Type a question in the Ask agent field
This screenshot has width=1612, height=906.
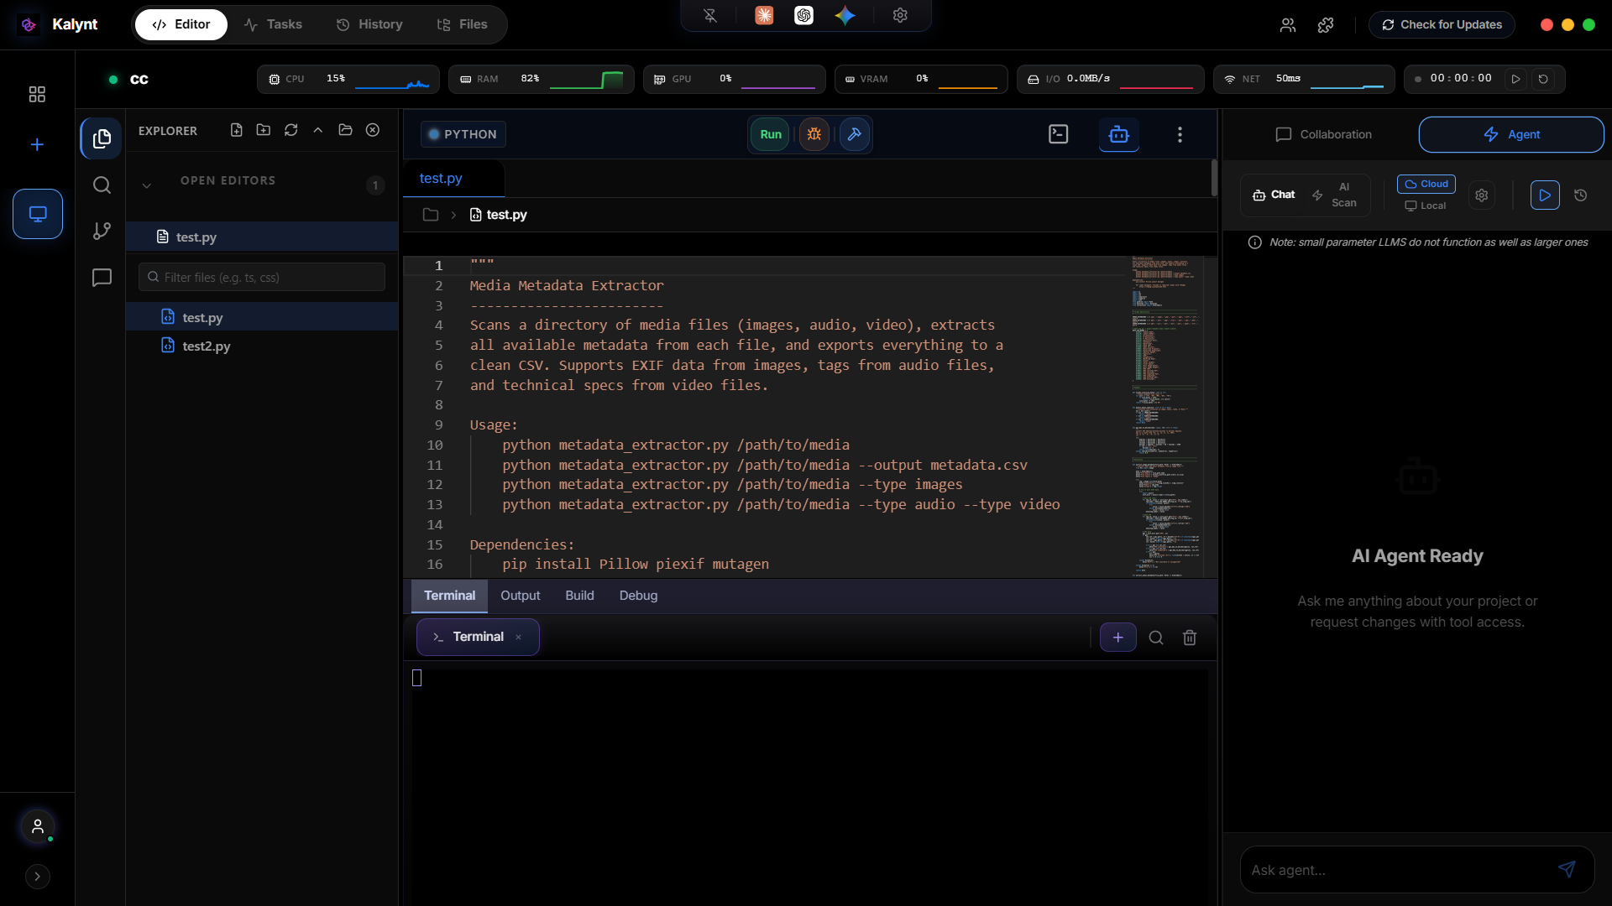click(1394, 870)
